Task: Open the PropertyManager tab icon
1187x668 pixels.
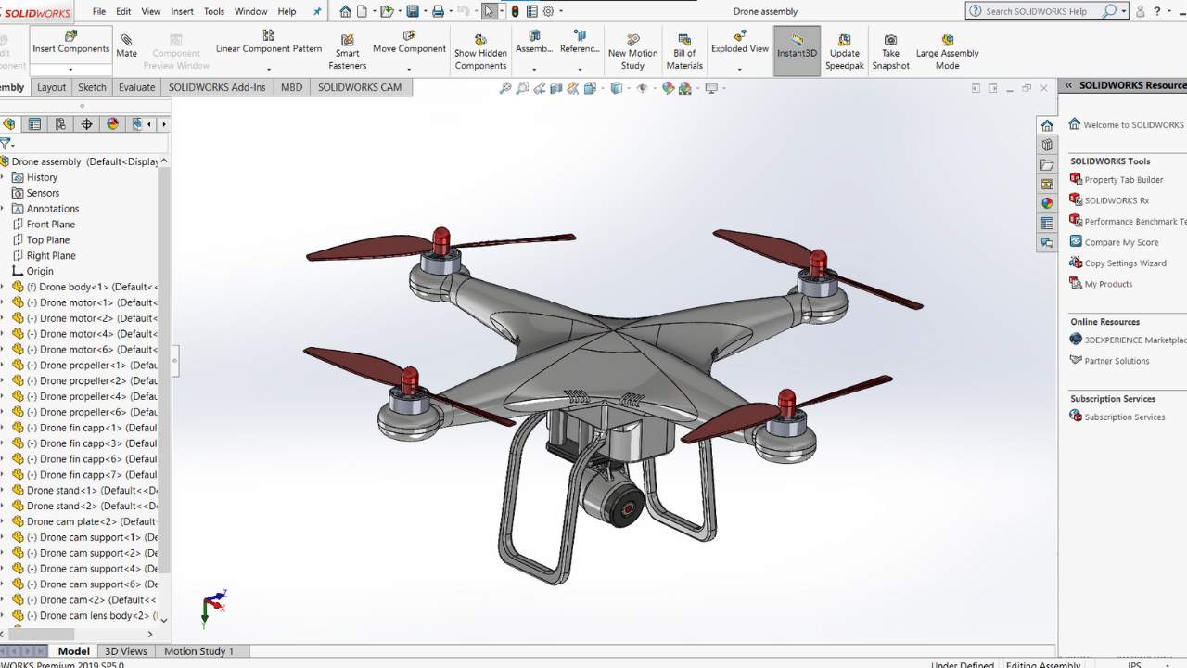Action: [x=34, y=123]
